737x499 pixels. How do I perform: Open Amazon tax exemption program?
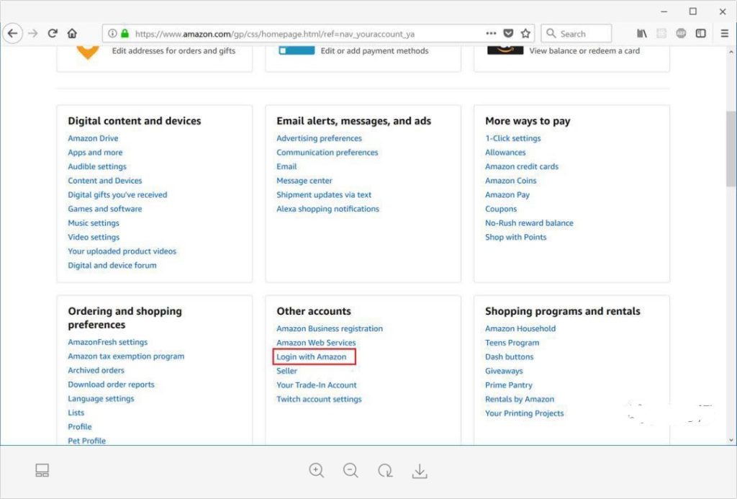click(126, 356)
